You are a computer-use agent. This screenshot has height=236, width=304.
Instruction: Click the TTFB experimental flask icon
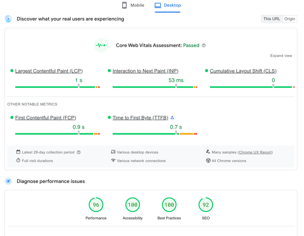tap(172, 118)
